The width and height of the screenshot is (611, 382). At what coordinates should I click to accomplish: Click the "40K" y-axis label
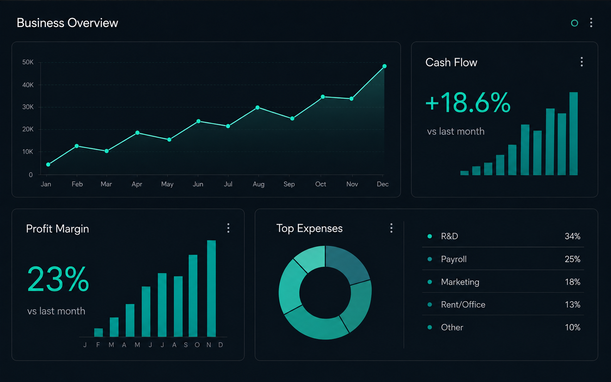pyautogui.click(x=28, y=85)
